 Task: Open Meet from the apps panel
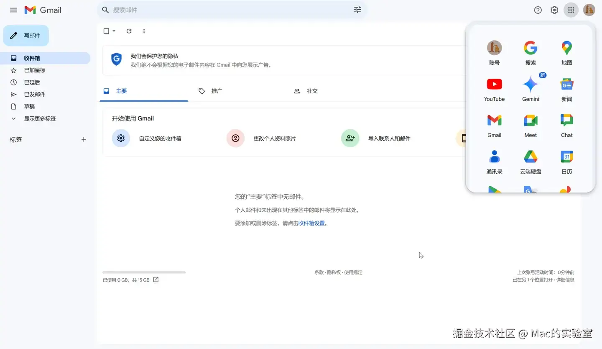[531, 126]
